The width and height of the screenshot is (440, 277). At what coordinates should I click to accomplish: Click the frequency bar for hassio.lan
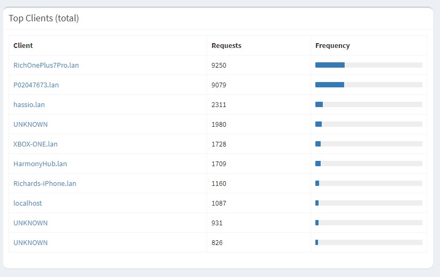point(369,104)
